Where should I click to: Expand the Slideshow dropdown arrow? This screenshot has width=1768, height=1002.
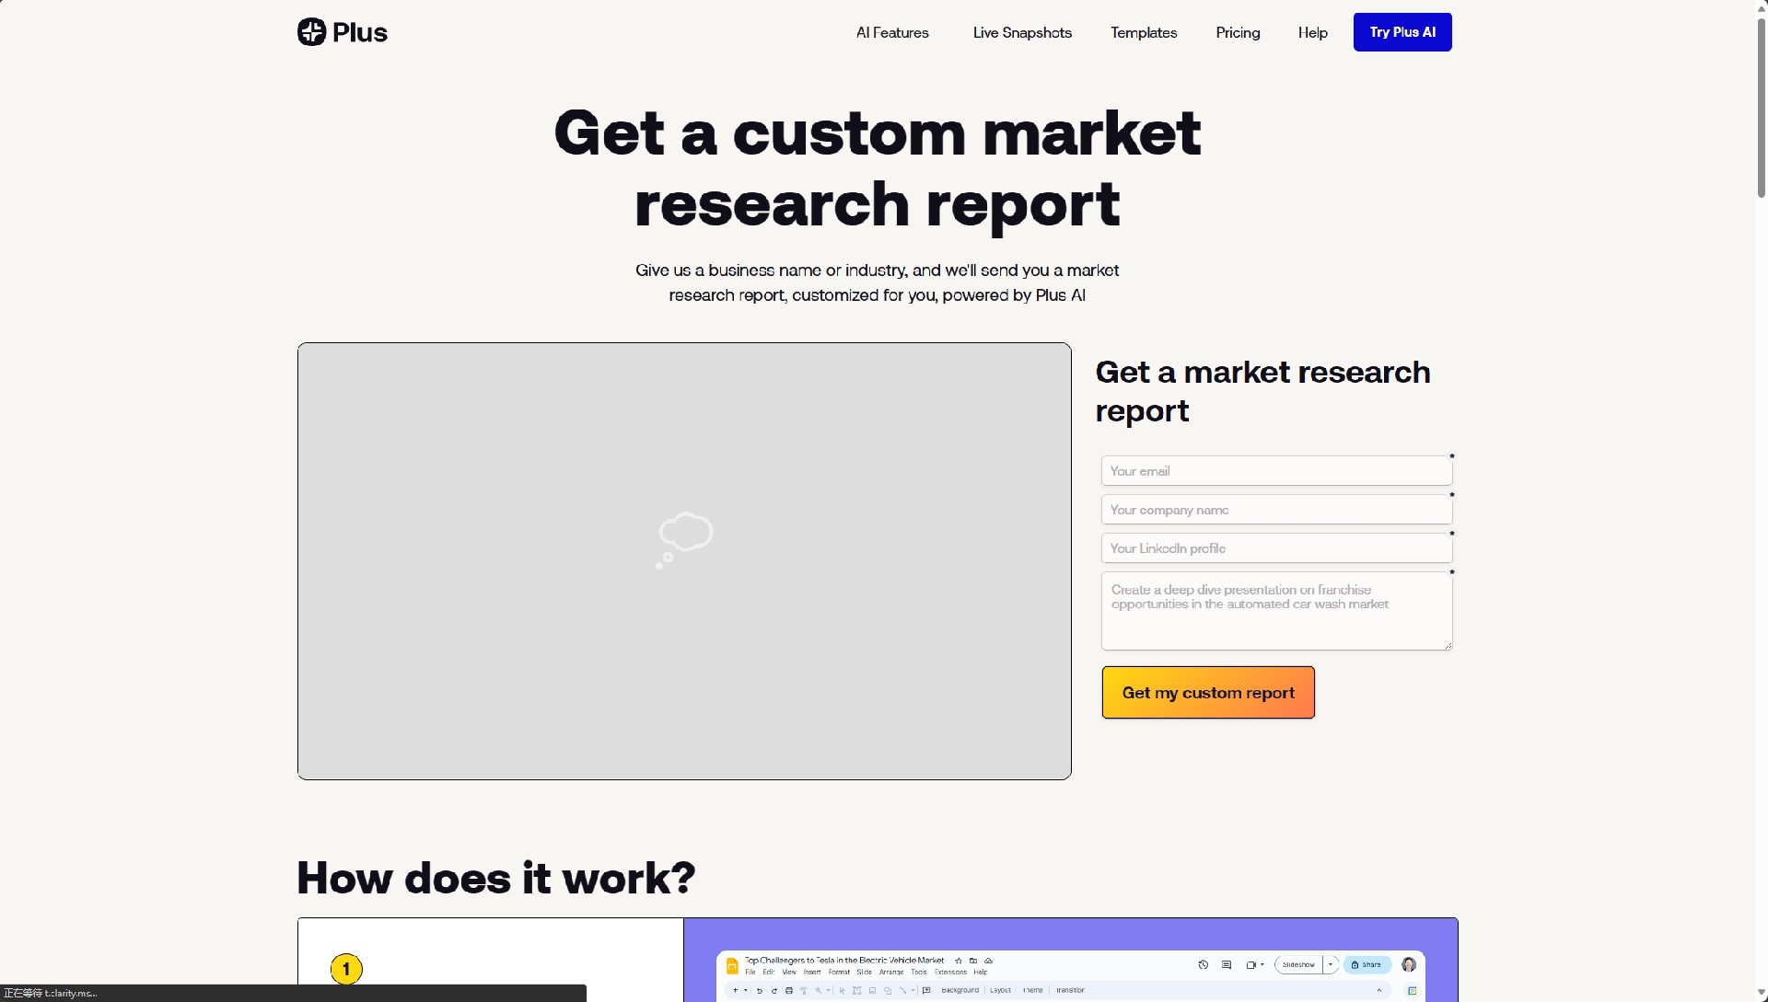pos(1331,964)
